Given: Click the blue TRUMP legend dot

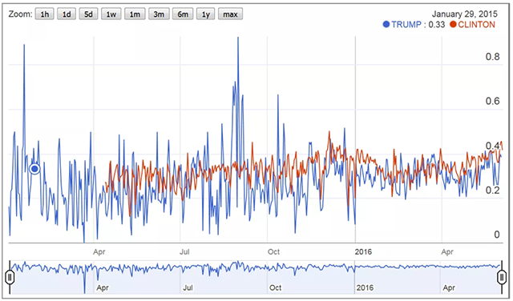Looking at the screenshot, I should point(386,24).
